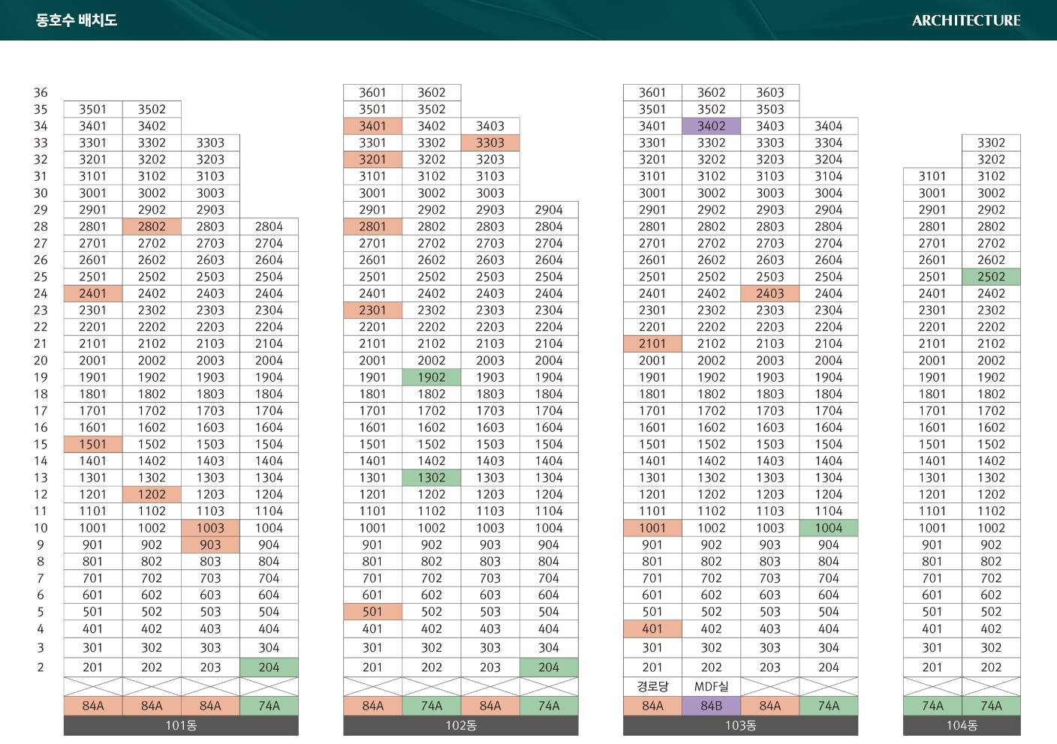Select highlighted unit 903 in 101동
1057x744 pixels.
210,544
